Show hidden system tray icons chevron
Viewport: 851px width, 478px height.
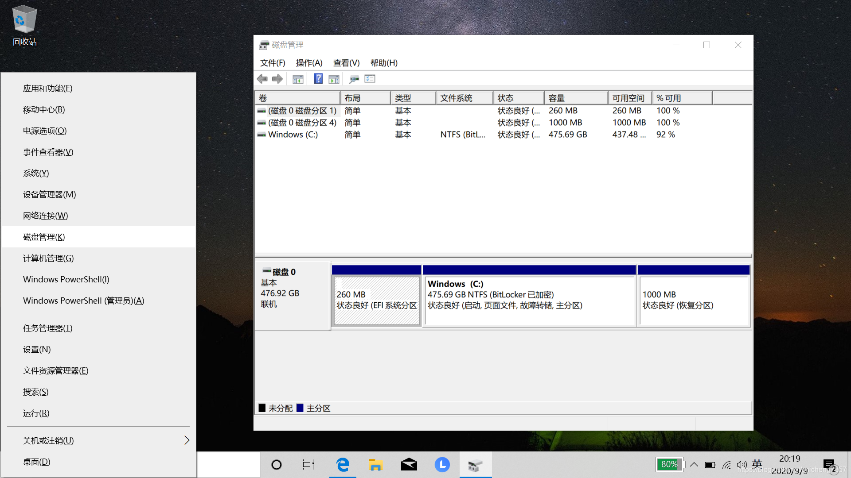694,465
